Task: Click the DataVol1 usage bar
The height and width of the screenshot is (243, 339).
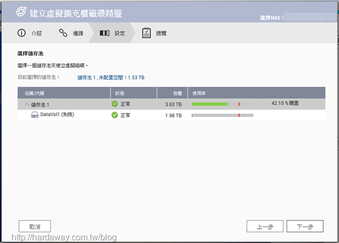Action: [x=222, y=115]
